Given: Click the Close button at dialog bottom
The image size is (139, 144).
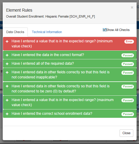Looking at the screenshot, I should [x=126, y=133].
